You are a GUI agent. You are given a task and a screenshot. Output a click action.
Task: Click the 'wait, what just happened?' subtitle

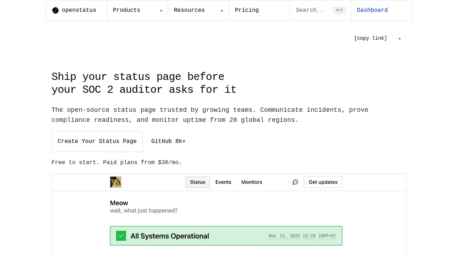(144, 211)
